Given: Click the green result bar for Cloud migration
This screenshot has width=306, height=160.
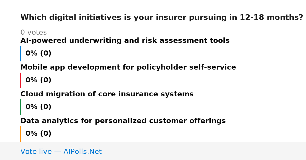Looking at the screenshot, I should click(20, 107).
